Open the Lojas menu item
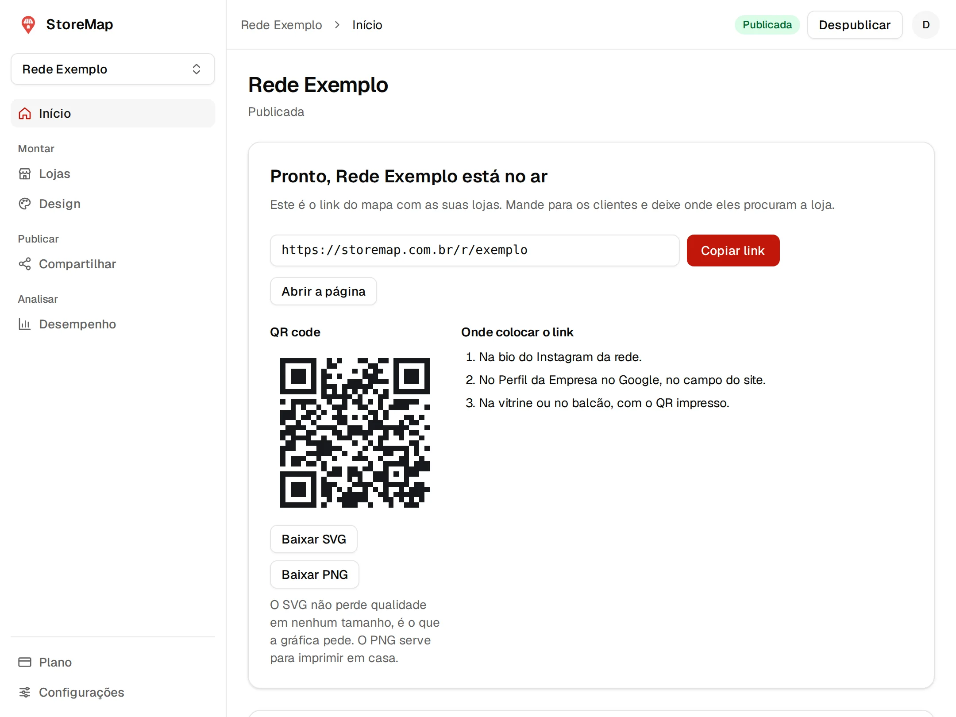Image resolution: width=956 pixels, height=717 pixels. point(113,174)
